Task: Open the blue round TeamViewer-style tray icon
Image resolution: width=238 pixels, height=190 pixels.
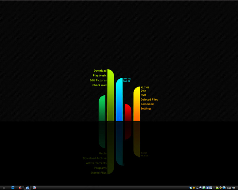Action: click(x=224, y=188)
